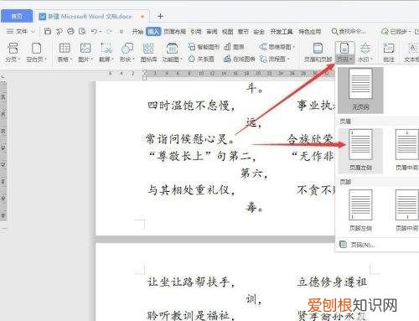
Task: Open a new tab with plus button
Action: [x=160, y=16]
